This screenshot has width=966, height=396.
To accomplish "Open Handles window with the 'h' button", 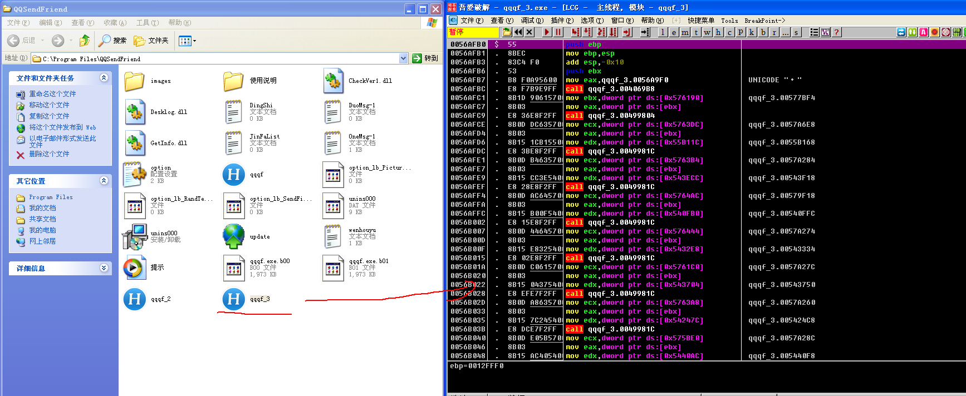I will [718, 32].
